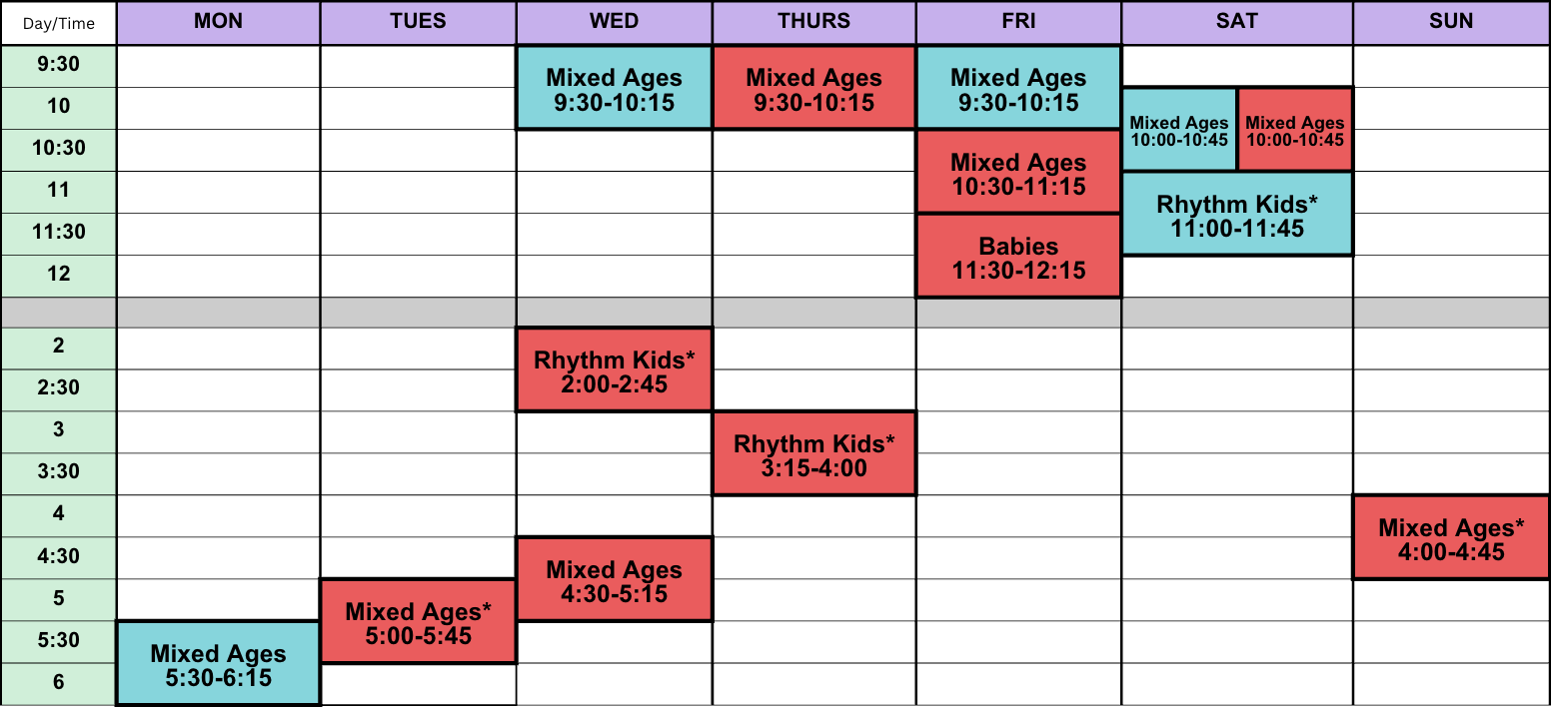Click the Day/Time corner cell

tap(58, 23)
